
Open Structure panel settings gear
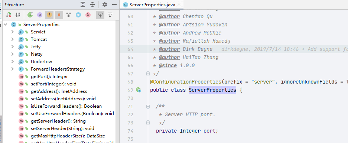(104, 5)
